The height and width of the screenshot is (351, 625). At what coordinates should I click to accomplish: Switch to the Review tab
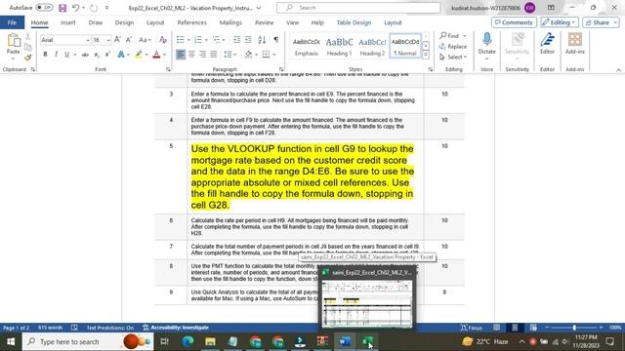[x=265, y=22]
